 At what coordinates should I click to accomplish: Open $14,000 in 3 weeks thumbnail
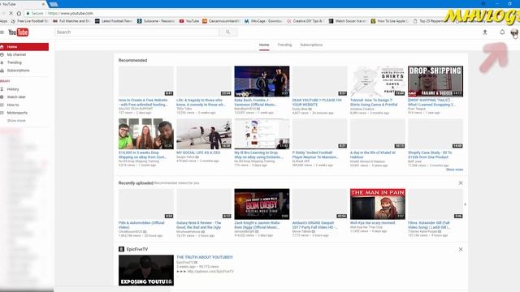coord(146,134)
